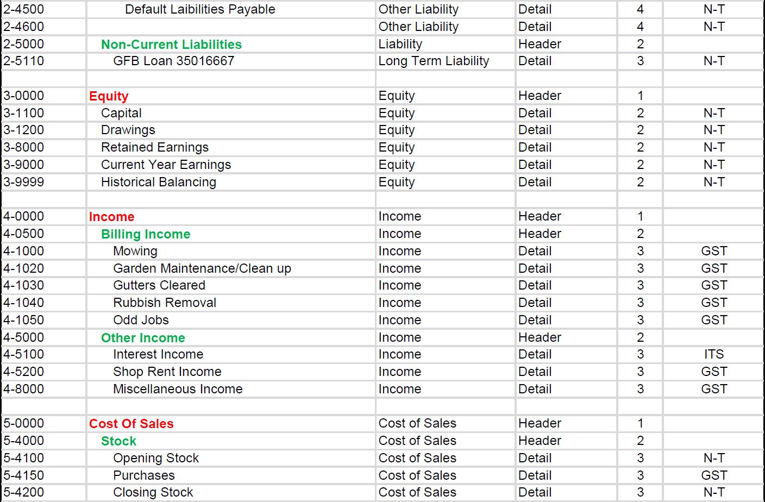Click the Capital account name
The image size is (765, 502).
click(x=121, y=113)
